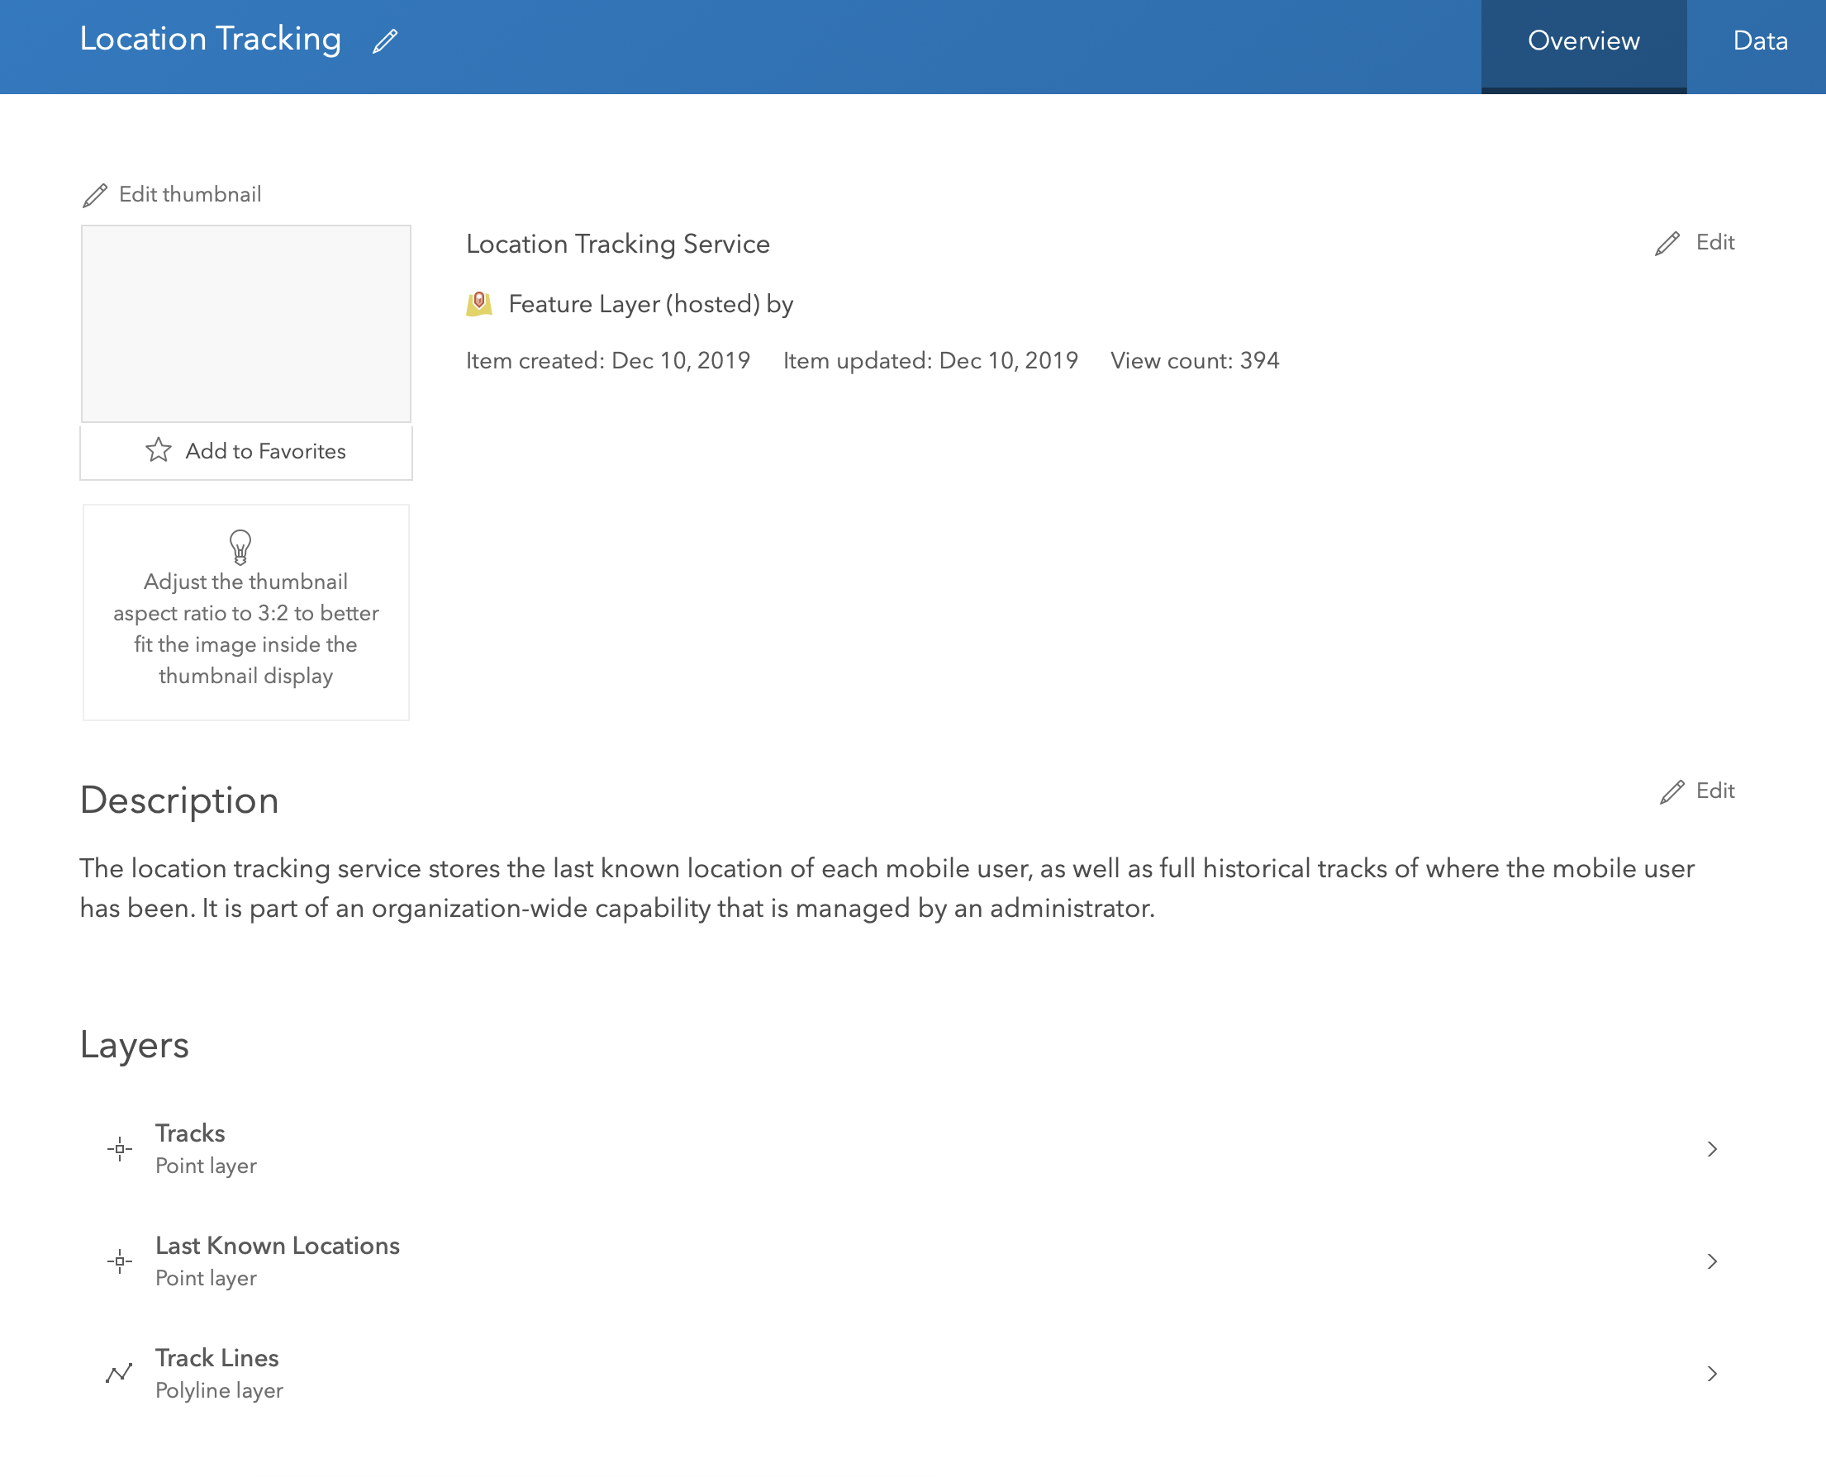
Task: Expand the Tracks layer details
Action: pos(1713,1148)
